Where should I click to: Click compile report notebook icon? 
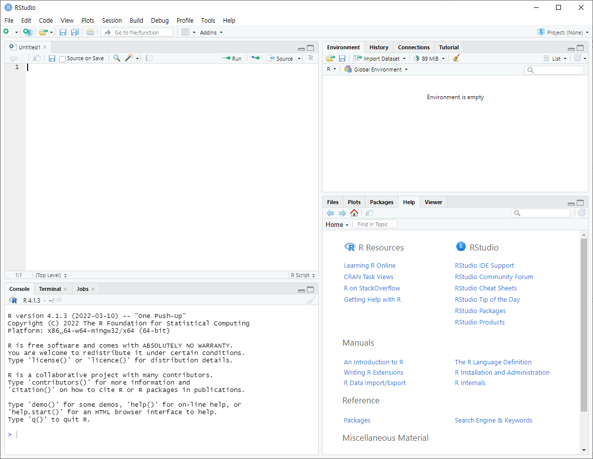pos(149,58)
